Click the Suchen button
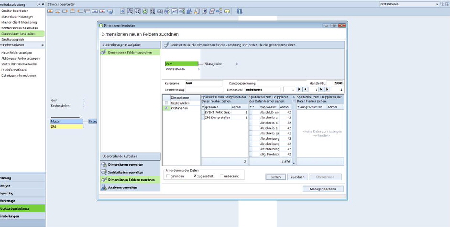450x227 pixels. [275, 177]
